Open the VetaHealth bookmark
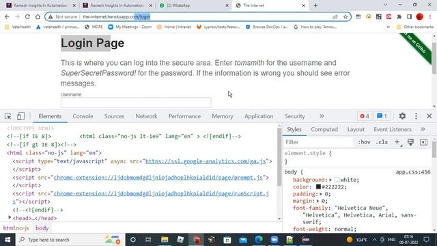Image resolution: width=437 pixels, height=246 pixels. coord(18,27)
